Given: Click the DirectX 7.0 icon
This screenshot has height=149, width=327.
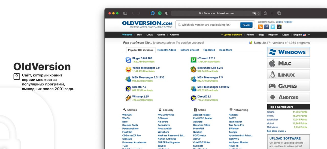Looking at the screenshot, I should pyautogui.click(x=128, y=89).
